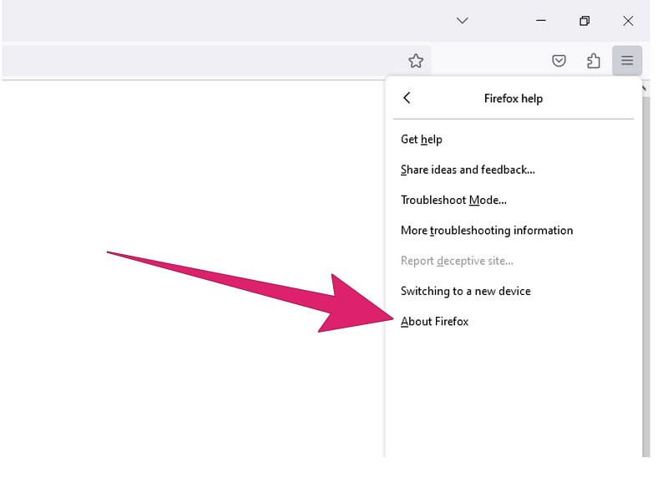Restore down the Firefox window

pyautogui.click(x=584, y=20)
